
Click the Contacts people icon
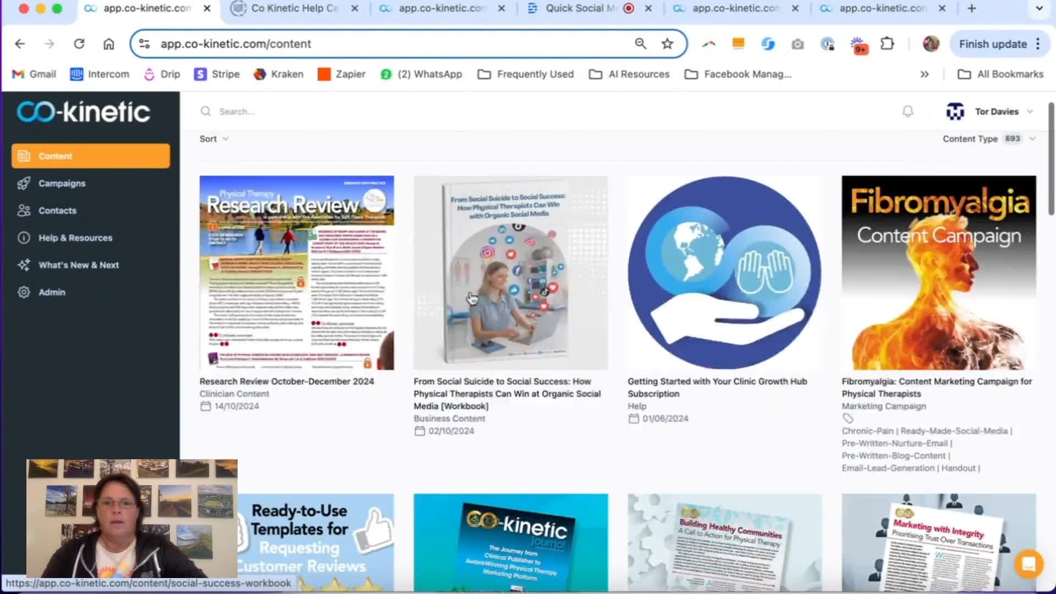tap(24, 211)
